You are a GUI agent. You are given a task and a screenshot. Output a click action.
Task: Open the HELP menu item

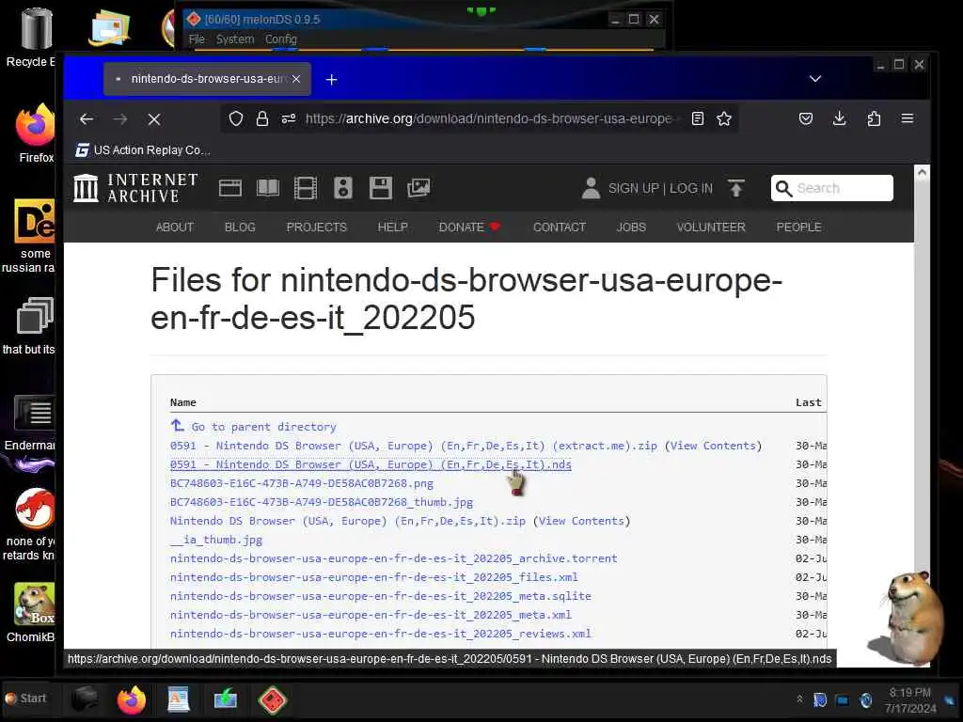392,228
